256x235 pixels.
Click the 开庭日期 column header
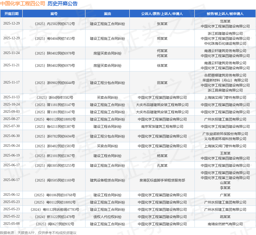point(11,14)
